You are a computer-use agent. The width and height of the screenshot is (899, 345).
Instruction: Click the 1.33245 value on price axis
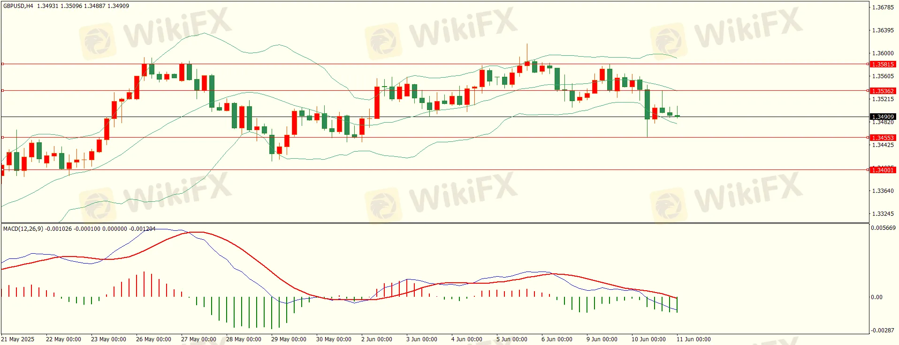883,214
